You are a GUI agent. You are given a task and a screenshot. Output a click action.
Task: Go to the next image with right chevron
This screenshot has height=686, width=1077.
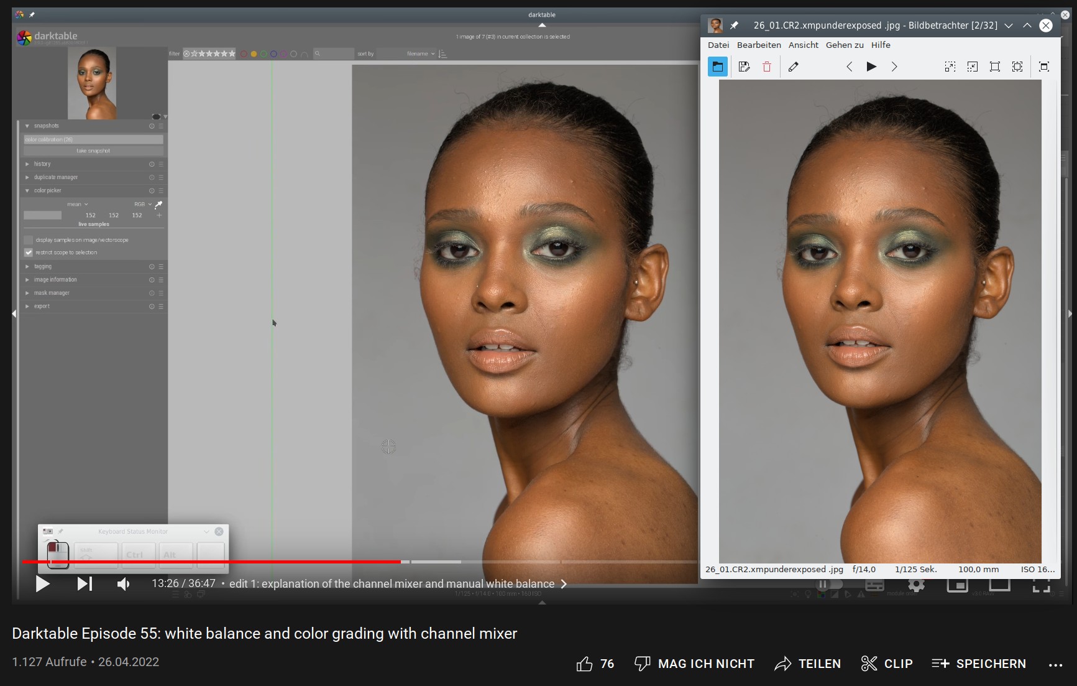894,67
